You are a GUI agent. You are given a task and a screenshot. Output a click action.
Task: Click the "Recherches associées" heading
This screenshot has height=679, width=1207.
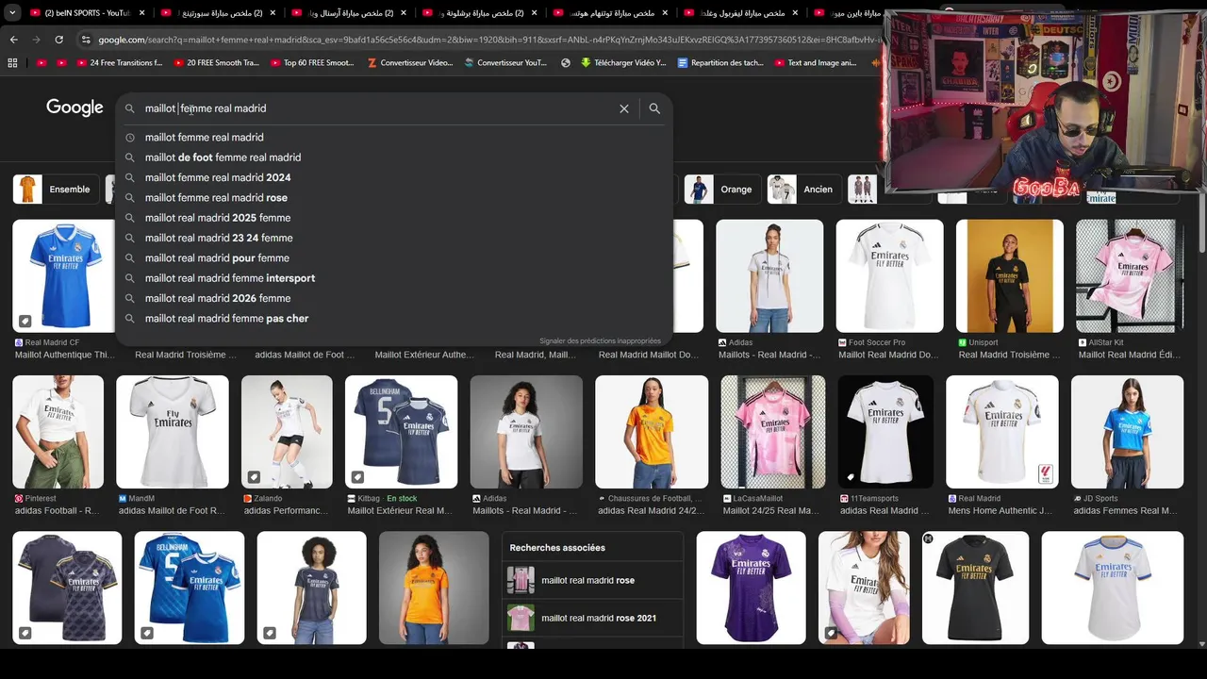click(x=557, y=547)
